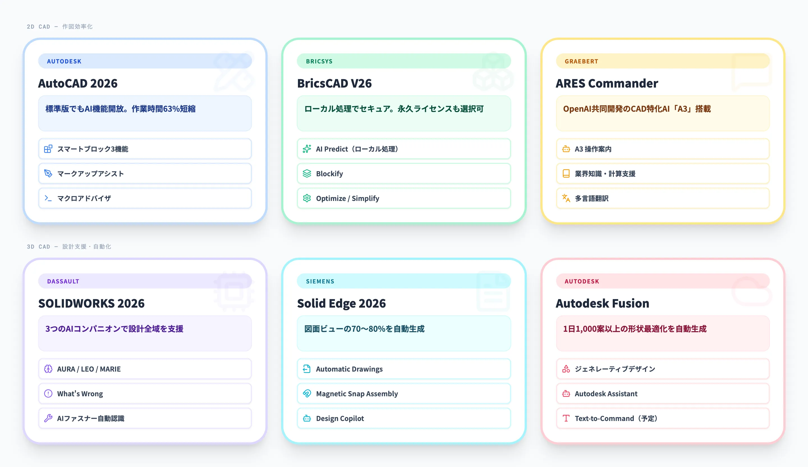Click the smart blocks icon in AutoCAD card
808x467 pixels.
[48, 149]
